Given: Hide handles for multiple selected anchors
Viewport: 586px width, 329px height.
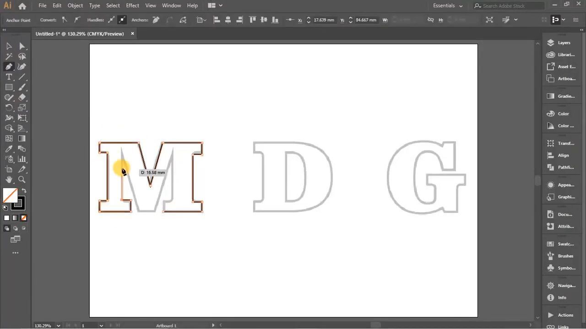Looking at the screenshot, I should tap(122, 20).
